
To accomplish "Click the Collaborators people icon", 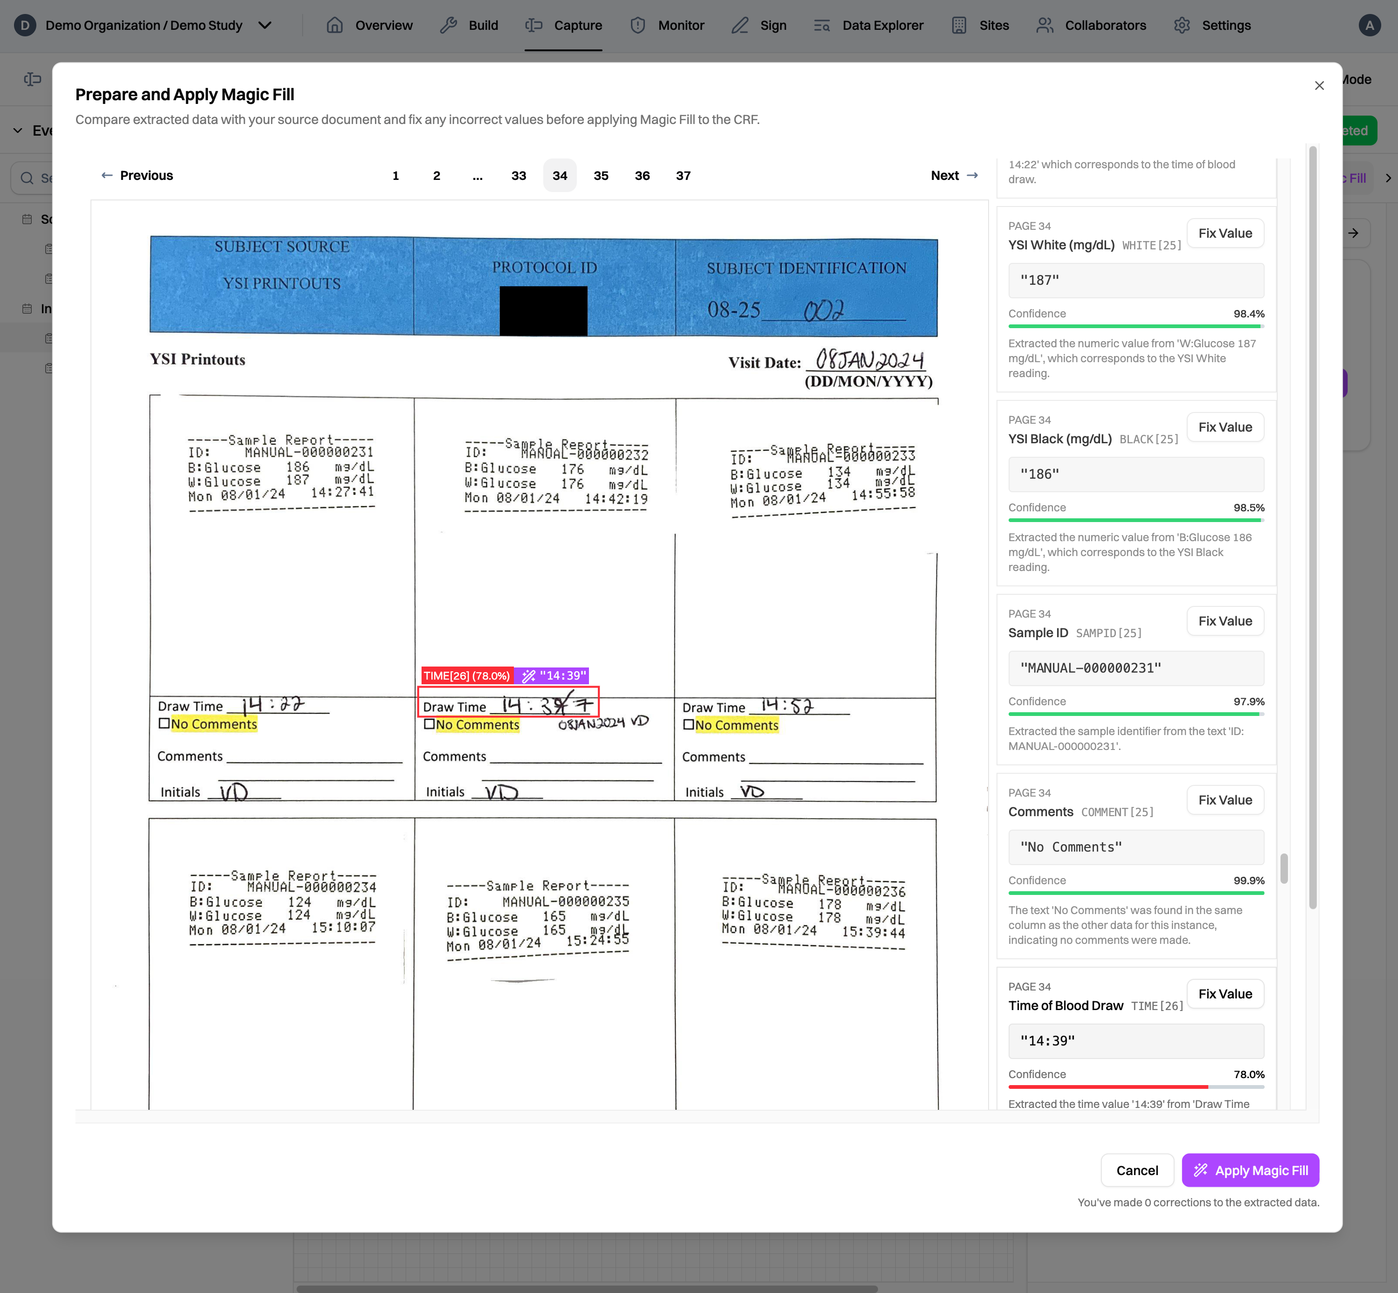I will 1045,25.
